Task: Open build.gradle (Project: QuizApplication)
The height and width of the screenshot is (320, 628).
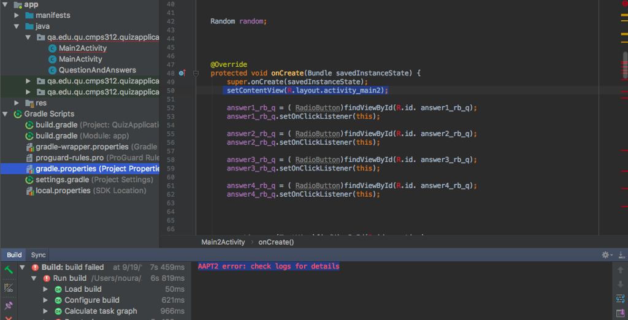Action: pos(98,125)
